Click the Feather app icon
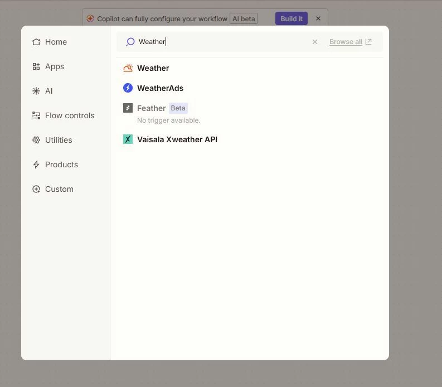The image size is (442, 387). [128, 108]
